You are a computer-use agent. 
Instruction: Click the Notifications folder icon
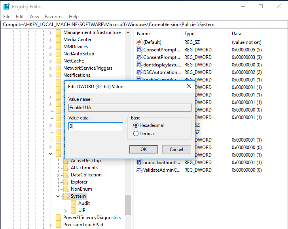pos(59,75)
